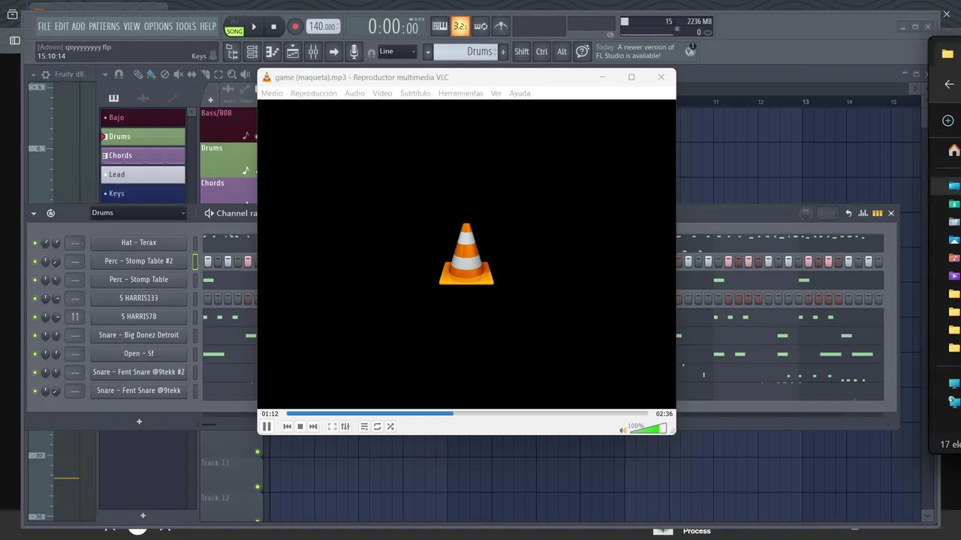Image resolution: width=961 pixels, height=540 pixels.
Task: Click the Shift button
Action: pos(522,52)
